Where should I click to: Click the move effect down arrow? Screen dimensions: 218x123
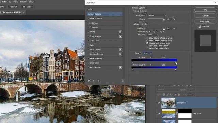click(x=98, y=81)
